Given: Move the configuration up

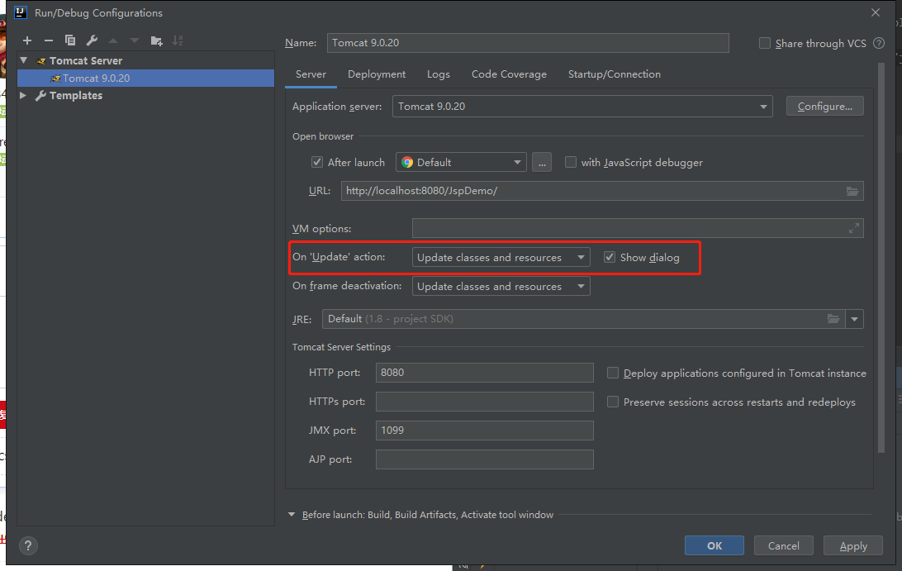Looking at the screenshot, I should [x=113, y=40].
